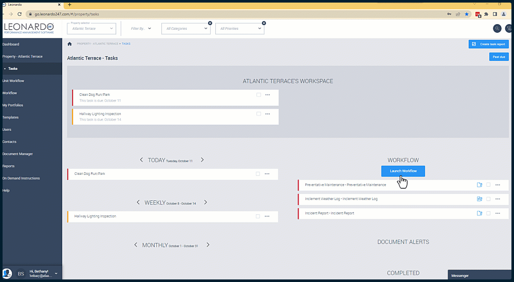
Task: Click Create task report button
Action: point(488,44)
